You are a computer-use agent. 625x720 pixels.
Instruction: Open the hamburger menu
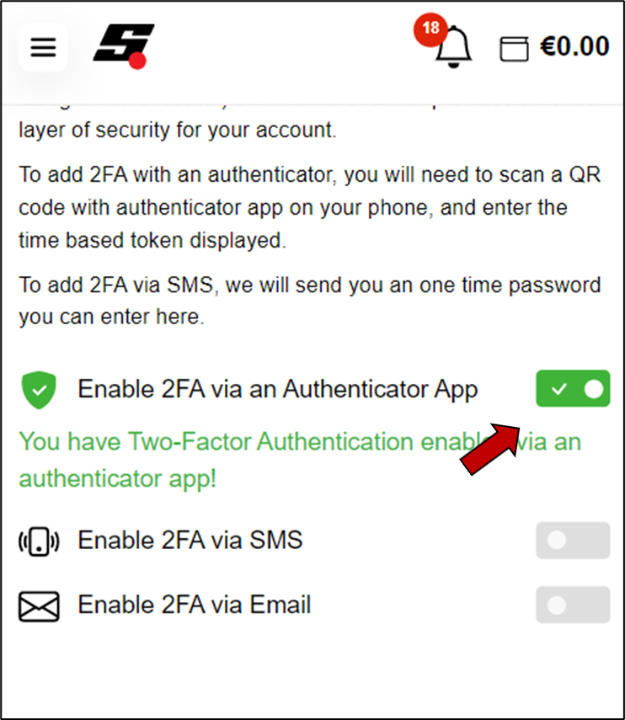coord(43,47)
